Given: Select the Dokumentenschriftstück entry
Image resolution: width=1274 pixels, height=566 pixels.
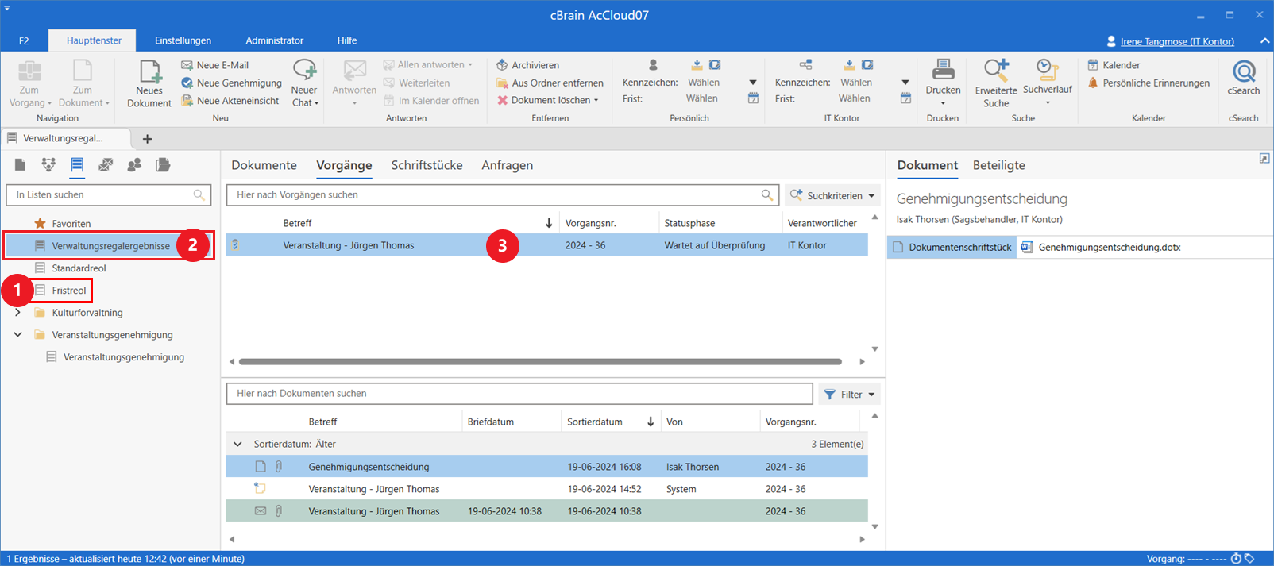Looking at the screenshot, I should (x=952, y=247).
